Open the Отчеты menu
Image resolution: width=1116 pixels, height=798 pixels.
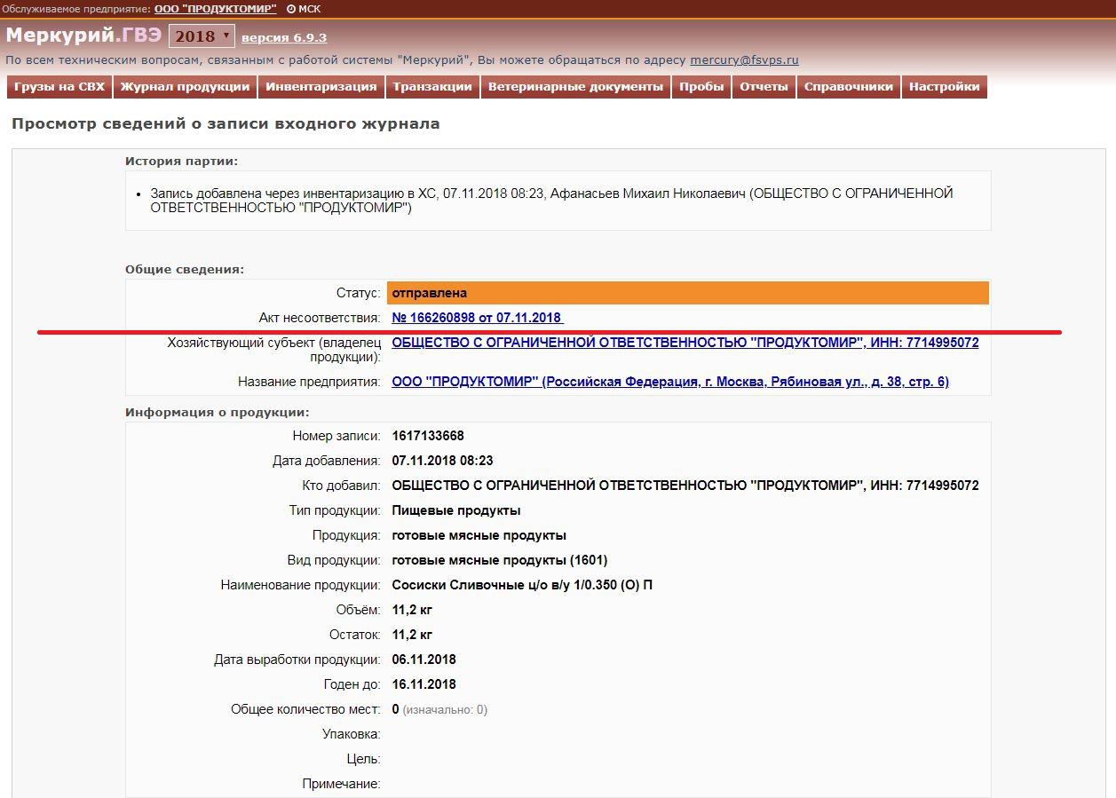coord(764,87)
